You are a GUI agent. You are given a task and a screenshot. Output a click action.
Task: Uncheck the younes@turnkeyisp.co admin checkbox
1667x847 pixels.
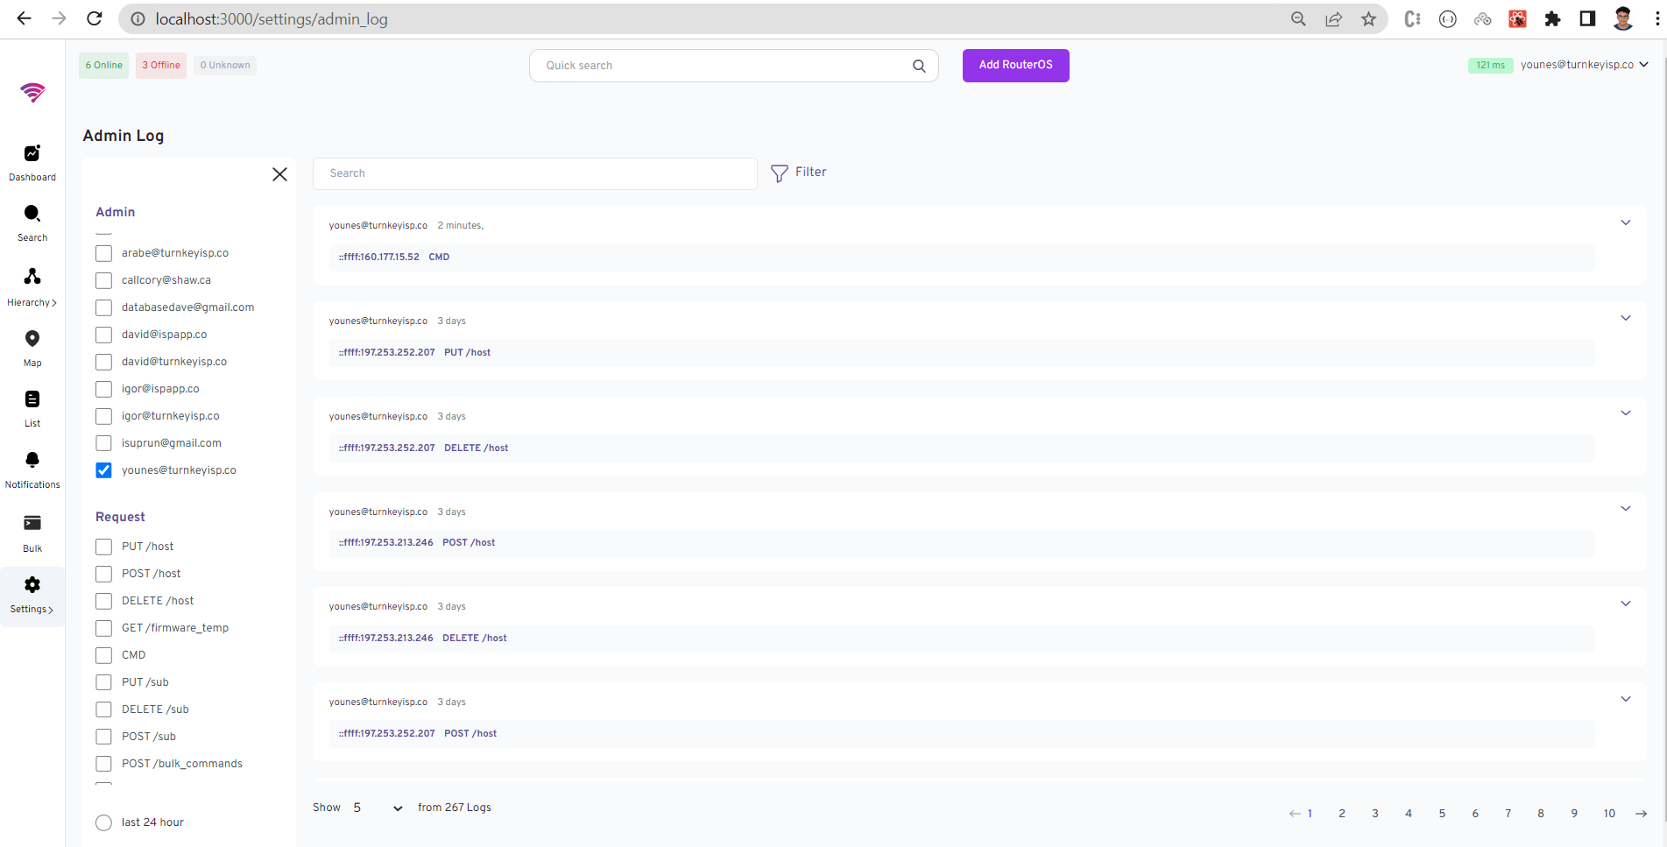tap(104, 470)
